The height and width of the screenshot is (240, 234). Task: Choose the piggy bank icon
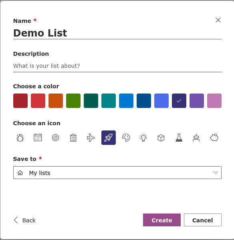(x=214, y=138)
